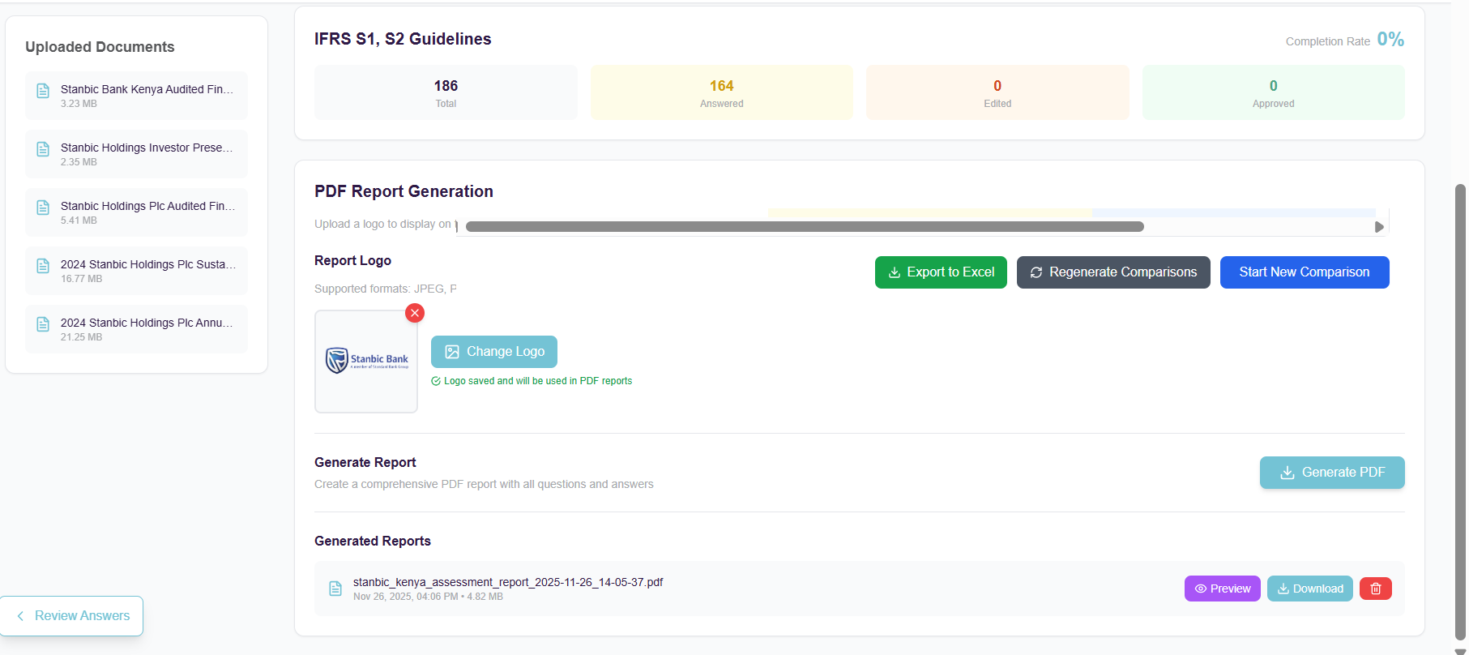Screen dimensions: 1469x655
Task: Click the file icon beside Stanbic Bank Kenya Audited
Action: click(43, 91)
